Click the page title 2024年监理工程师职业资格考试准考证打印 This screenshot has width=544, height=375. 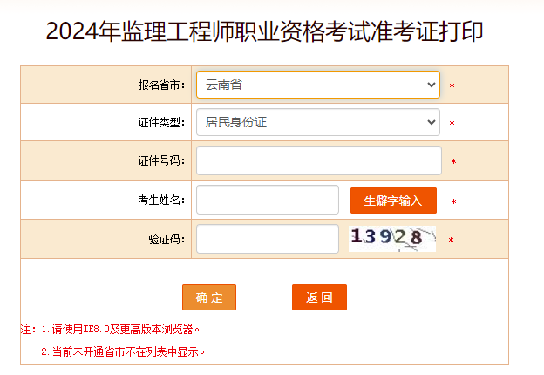click(x=265, y=32)
